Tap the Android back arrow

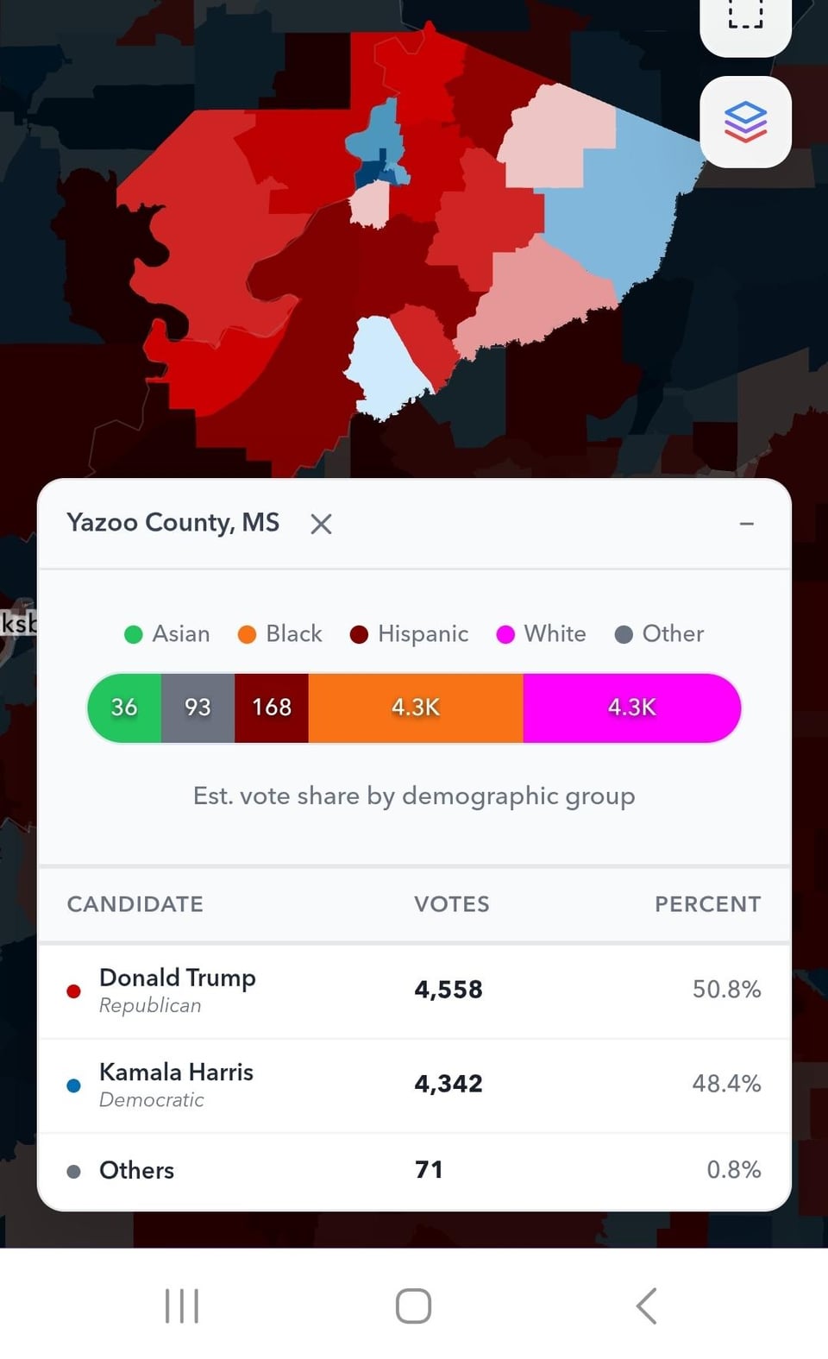point(647,1306)
